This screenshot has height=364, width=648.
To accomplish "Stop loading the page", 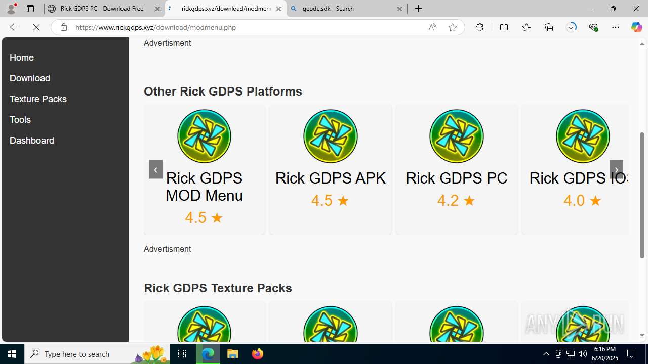I will tap(36, 27).
